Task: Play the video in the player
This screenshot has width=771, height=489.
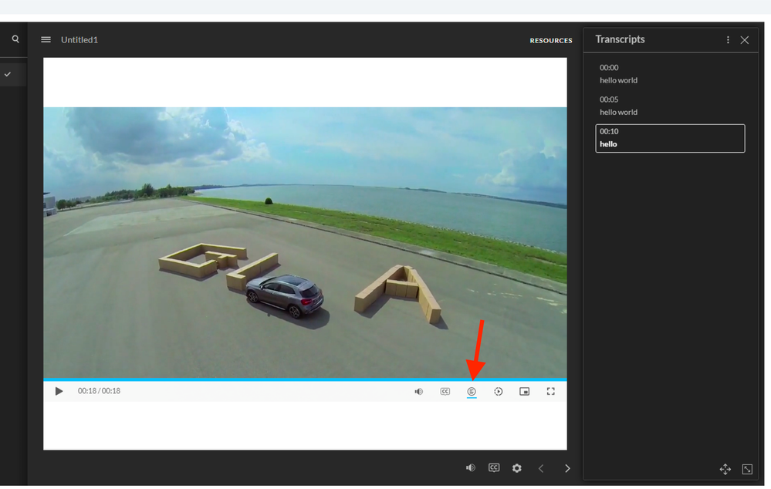Action: tap(59, 391)
